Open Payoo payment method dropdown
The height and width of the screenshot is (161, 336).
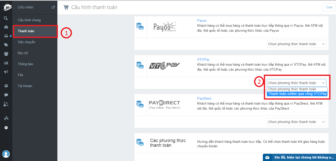click(x=297, y=44)
